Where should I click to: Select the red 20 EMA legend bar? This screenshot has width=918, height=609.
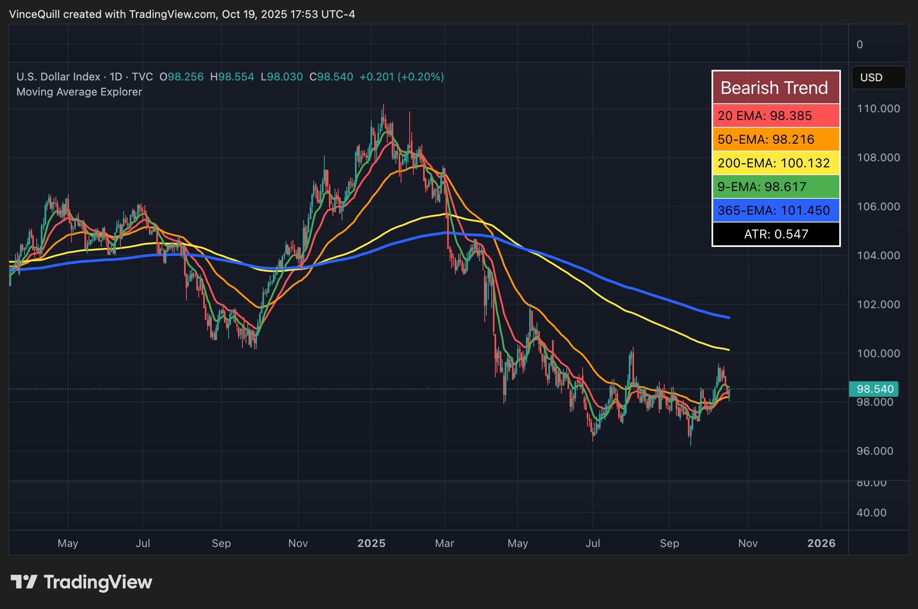click(x=776, y=116)
